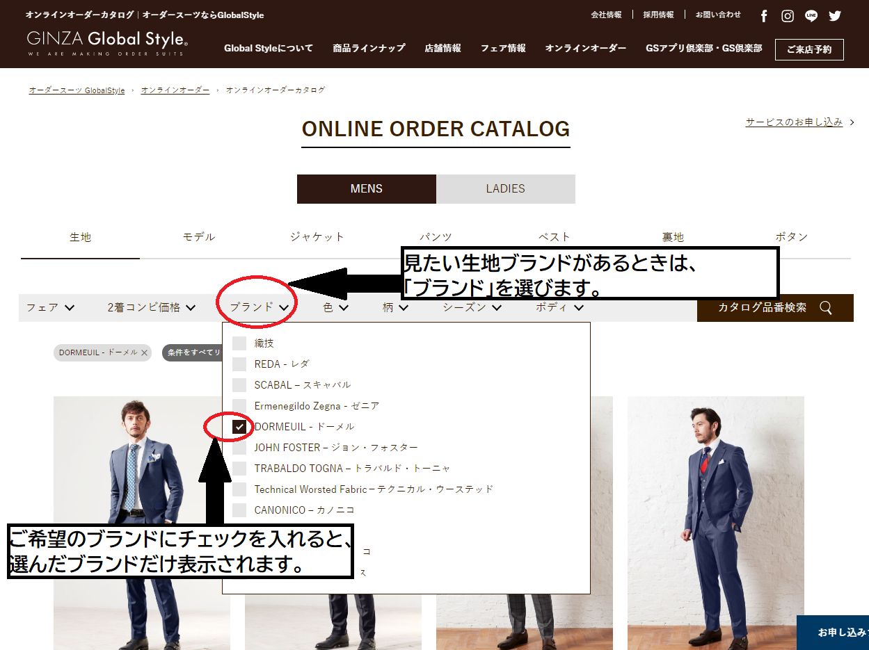Remove the DORMEUIL filter tag (x)
This screenshot has height=650, width=869.
(x=144, y=353)
